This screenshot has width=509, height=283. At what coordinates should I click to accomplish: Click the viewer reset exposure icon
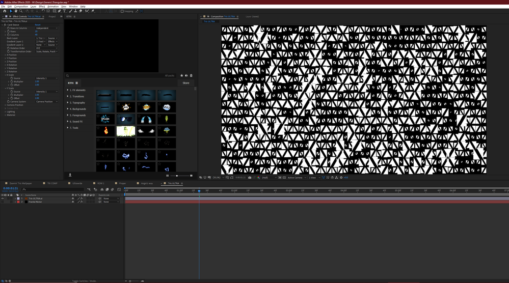pos(341,178)
